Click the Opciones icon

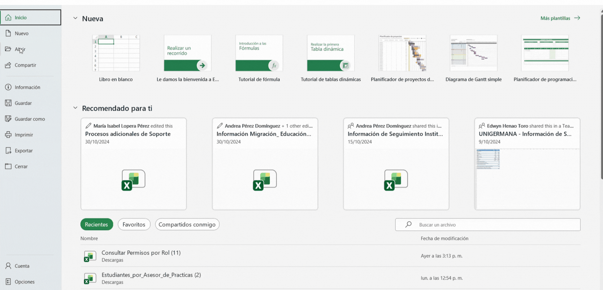pyautogui.click(x=8, y=282)
